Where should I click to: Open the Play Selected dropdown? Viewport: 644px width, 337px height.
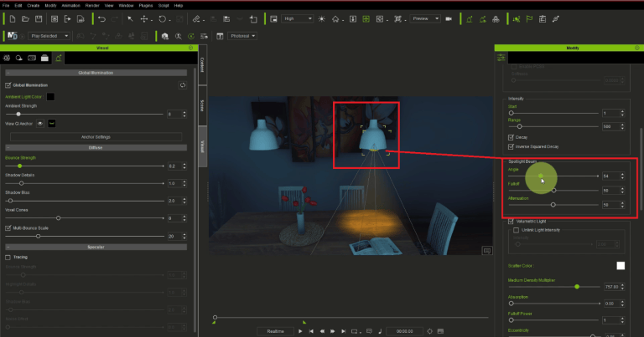(x=49, y=36)
